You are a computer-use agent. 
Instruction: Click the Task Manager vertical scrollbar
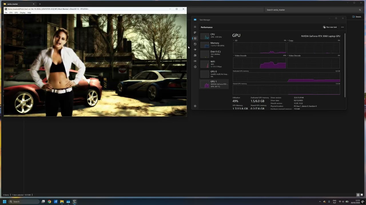coord(345,65)
